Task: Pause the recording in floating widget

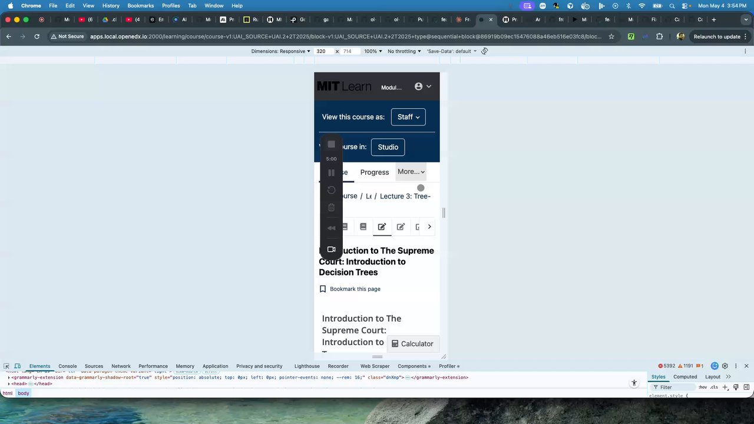Action: [331, 173]
